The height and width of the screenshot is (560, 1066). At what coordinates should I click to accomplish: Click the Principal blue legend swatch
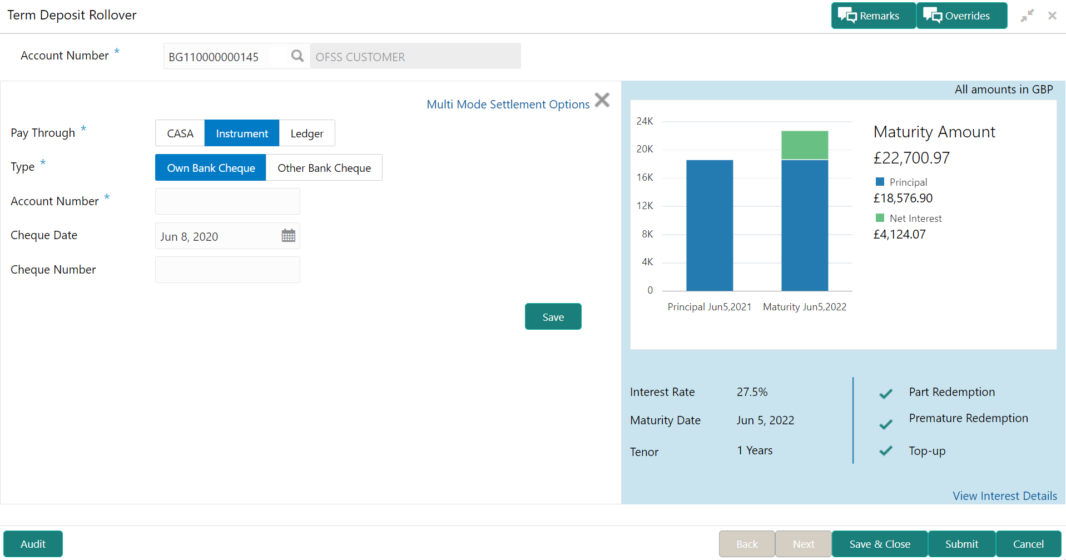880,182
